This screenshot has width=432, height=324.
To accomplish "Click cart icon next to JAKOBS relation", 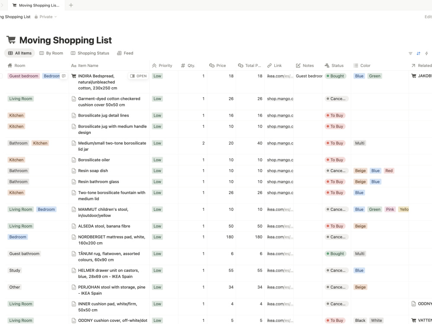I will [x=413, y=76].
